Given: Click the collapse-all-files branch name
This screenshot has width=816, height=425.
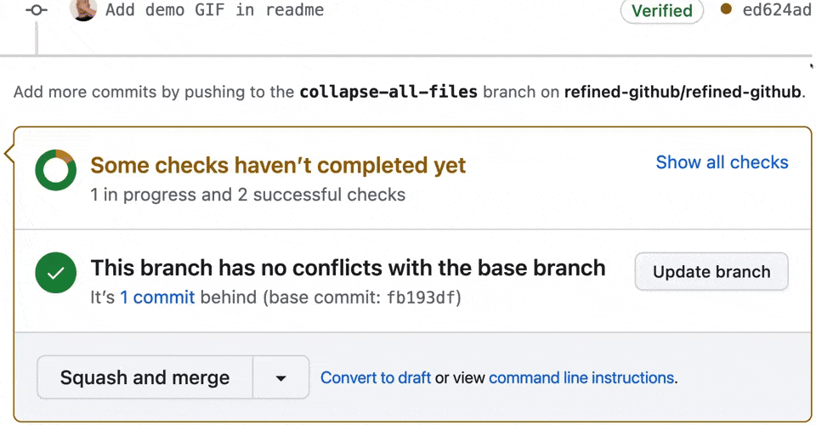Looking at the screenshot, I should click(x=388, y=92).
